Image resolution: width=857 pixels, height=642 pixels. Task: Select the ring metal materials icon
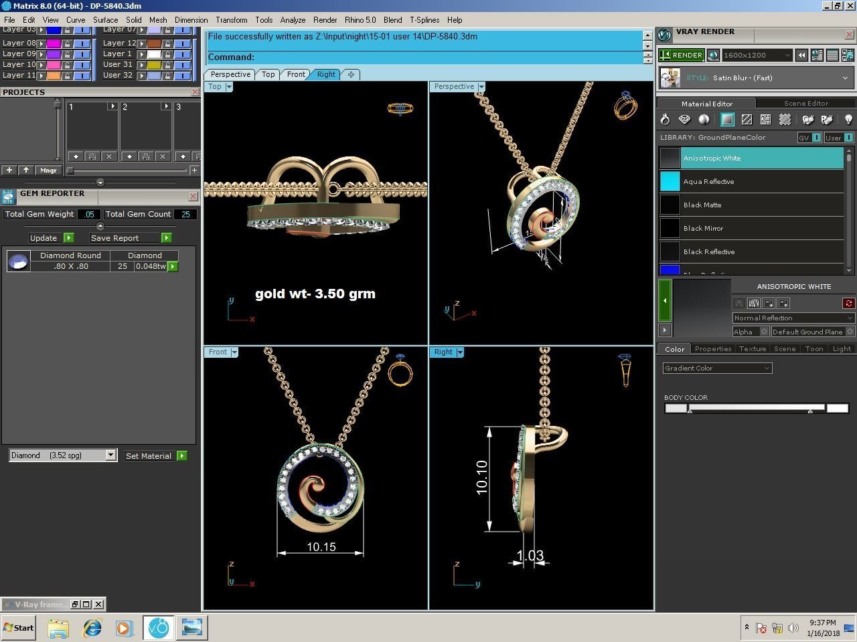(665, 120)
